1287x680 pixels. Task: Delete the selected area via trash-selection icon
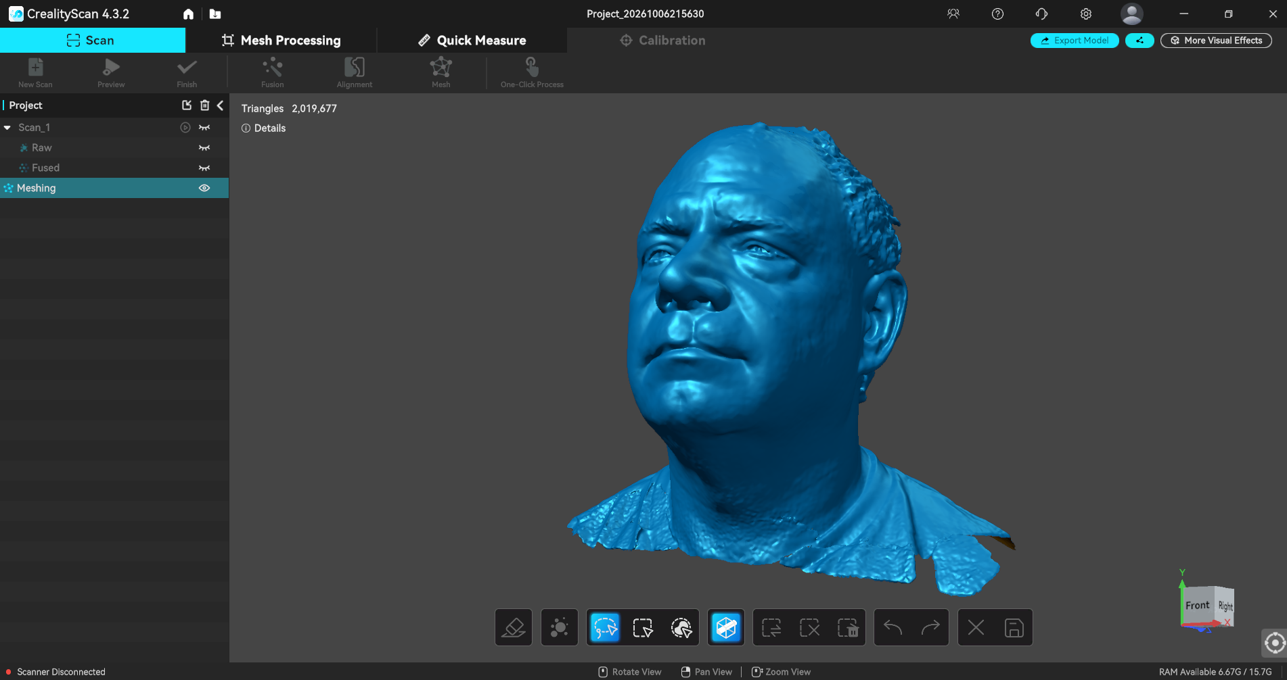(847, 628)
